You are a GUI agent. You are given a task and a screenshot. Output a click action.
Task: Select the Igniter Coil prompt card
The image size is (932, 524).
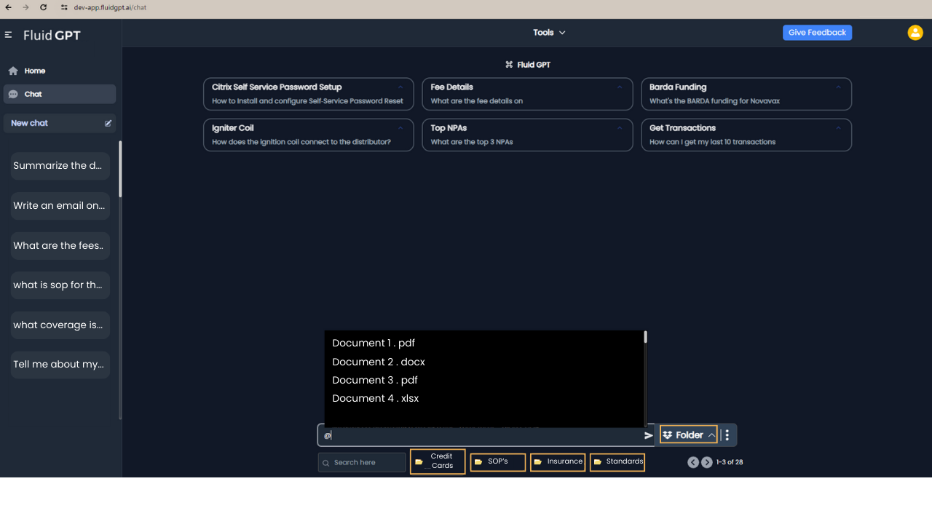click(x=309, y=135)
